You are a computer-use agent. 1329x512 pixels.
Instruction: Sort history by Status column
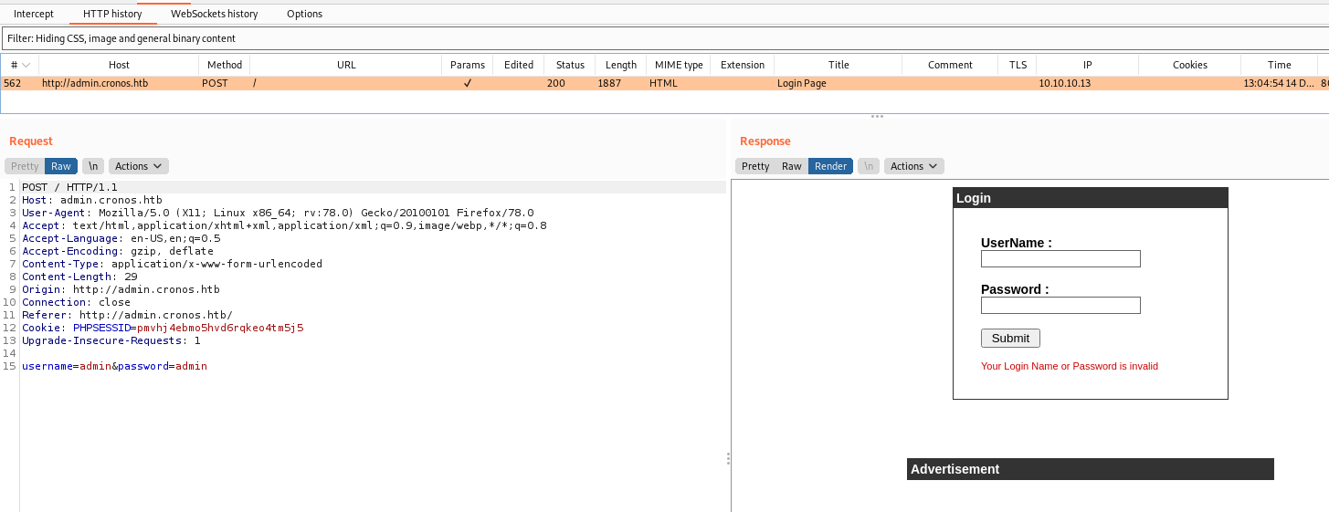click(x=570, y=65)
